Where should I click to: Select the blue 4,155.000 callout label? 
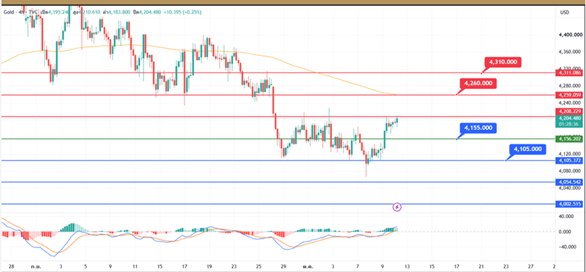click(478, 129)
